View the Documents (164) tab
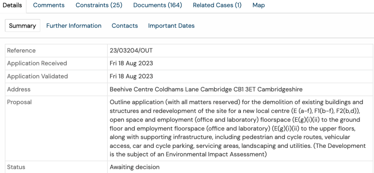Image resolution: width=374 pixels, height=173 pixels. click(x=158, y=5)
